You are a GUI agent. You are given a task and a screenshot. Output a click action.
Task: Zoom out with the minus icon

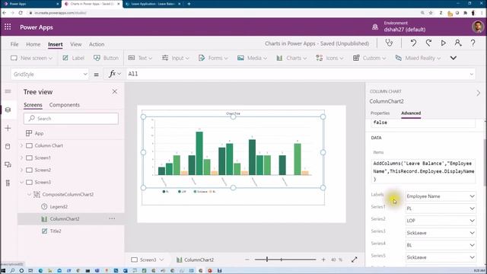tap(247, 260)
